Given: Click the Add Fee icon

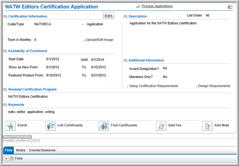Looking at the screenshot, I should coord(161,126).
